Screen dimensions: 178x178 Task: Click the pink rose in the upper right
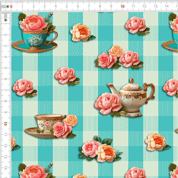[137, 26]
